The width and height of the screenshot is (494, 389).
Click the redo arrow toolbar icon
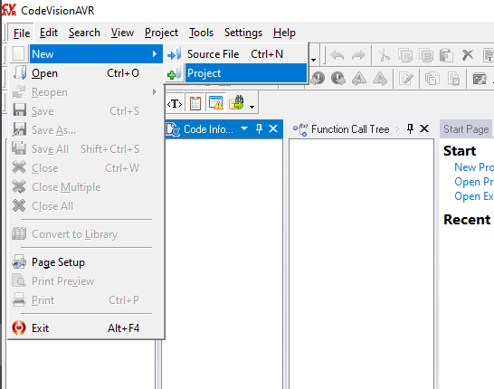click(358, 55)
